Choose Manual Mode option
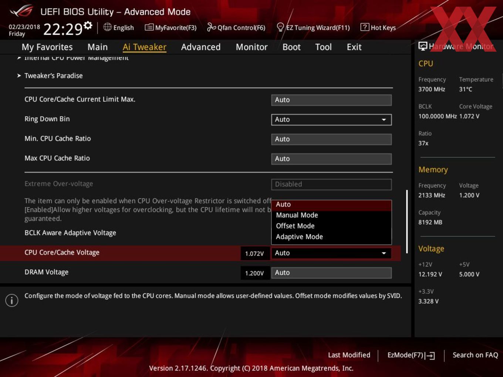The image size is (503, 377). (331, 215)
